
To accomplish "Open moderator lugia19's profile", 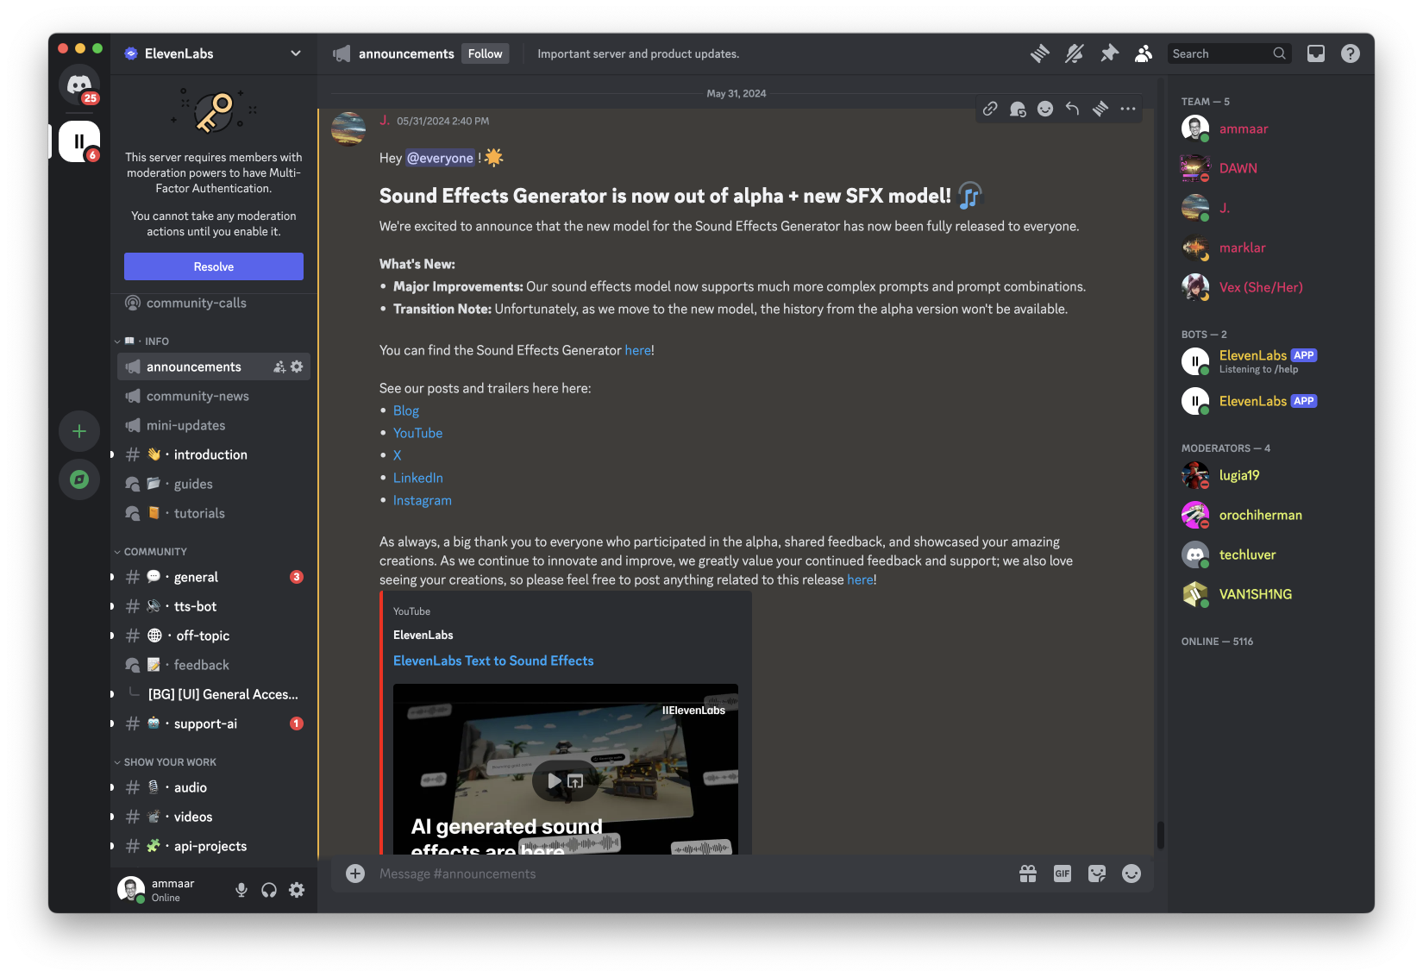I will pos(1264,476).
